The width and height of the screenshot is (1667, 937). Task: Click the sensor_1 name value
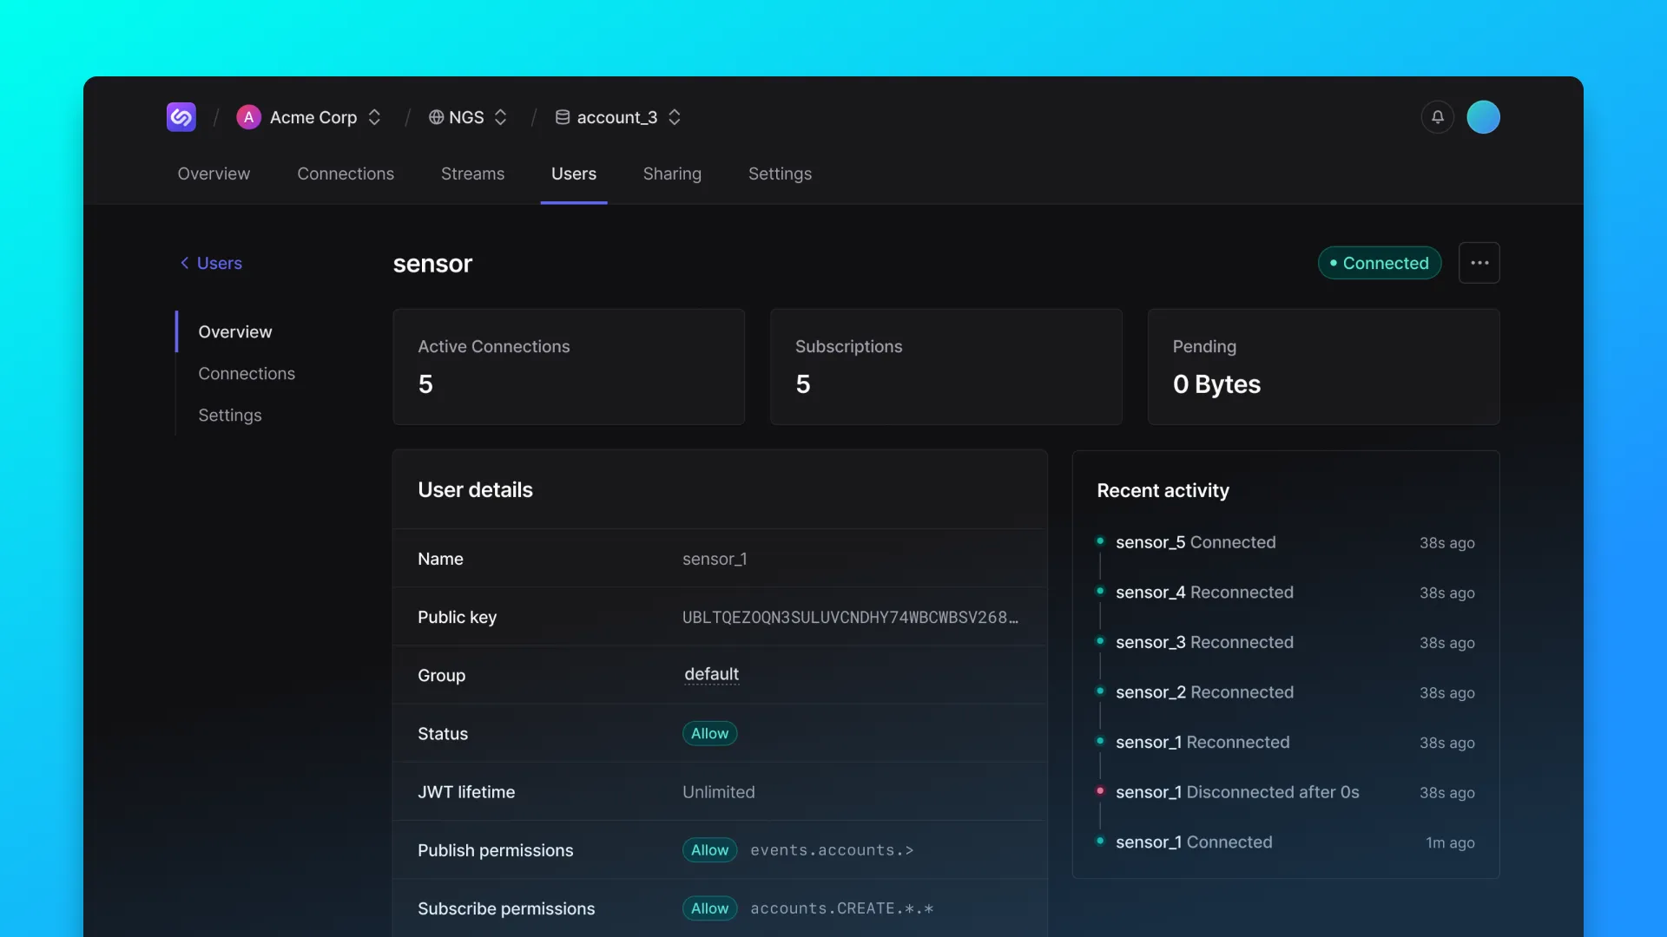715,559
